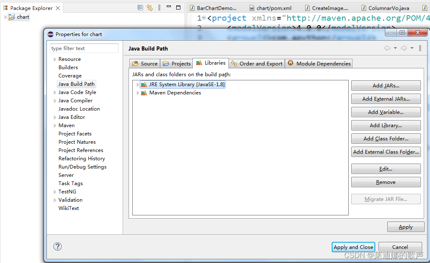Image resolution: width=430 pixels, height=263 pixels.
Task: Select Java Build Path entry
Action: coord(76,84)
